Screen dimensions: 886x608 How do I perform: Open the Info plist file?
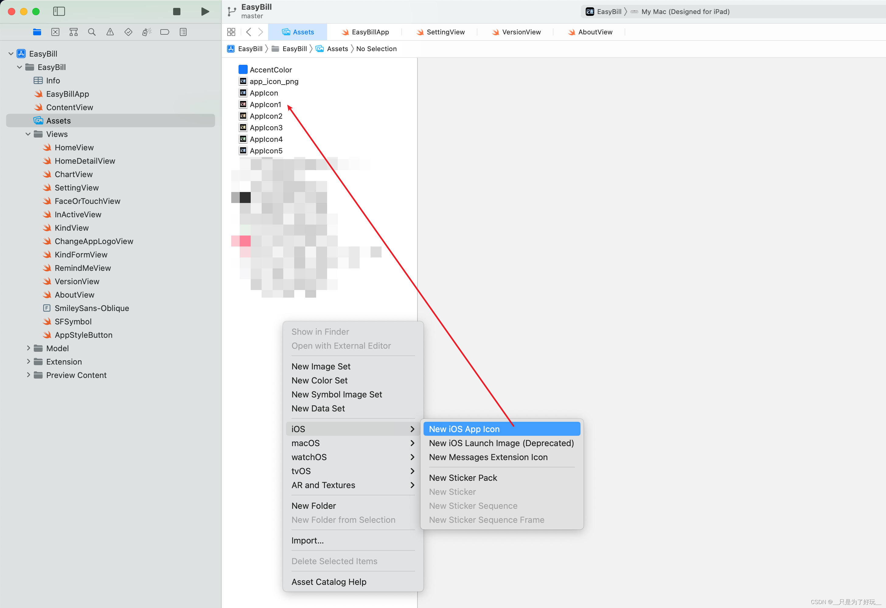click(47, 80)
